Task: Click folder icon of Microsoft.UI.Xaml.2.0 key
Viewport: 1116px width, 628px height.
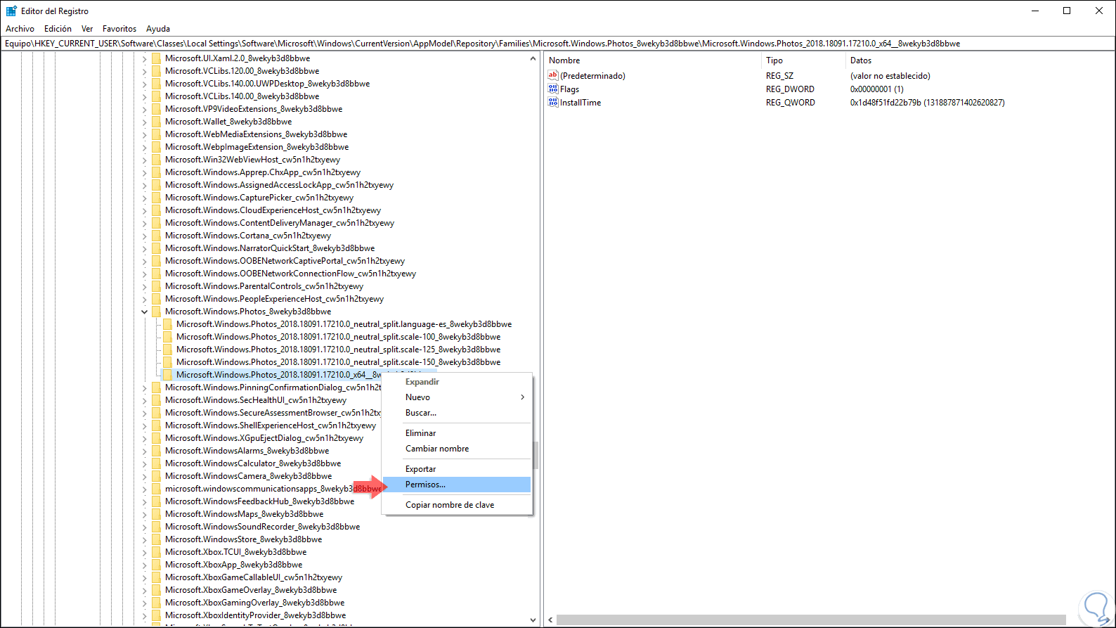Action: point(156,58)
